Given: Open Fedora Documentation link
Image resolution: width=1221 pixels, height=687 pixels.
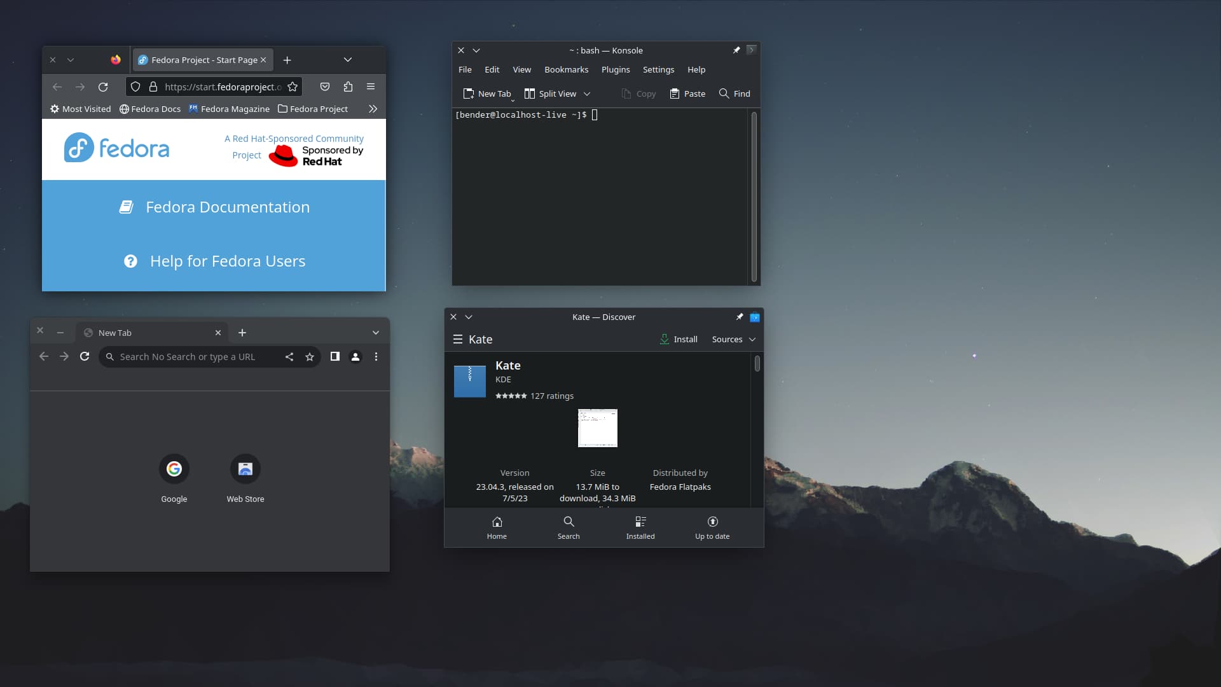Looking at the screenshot, I should [x=214, y=207].
